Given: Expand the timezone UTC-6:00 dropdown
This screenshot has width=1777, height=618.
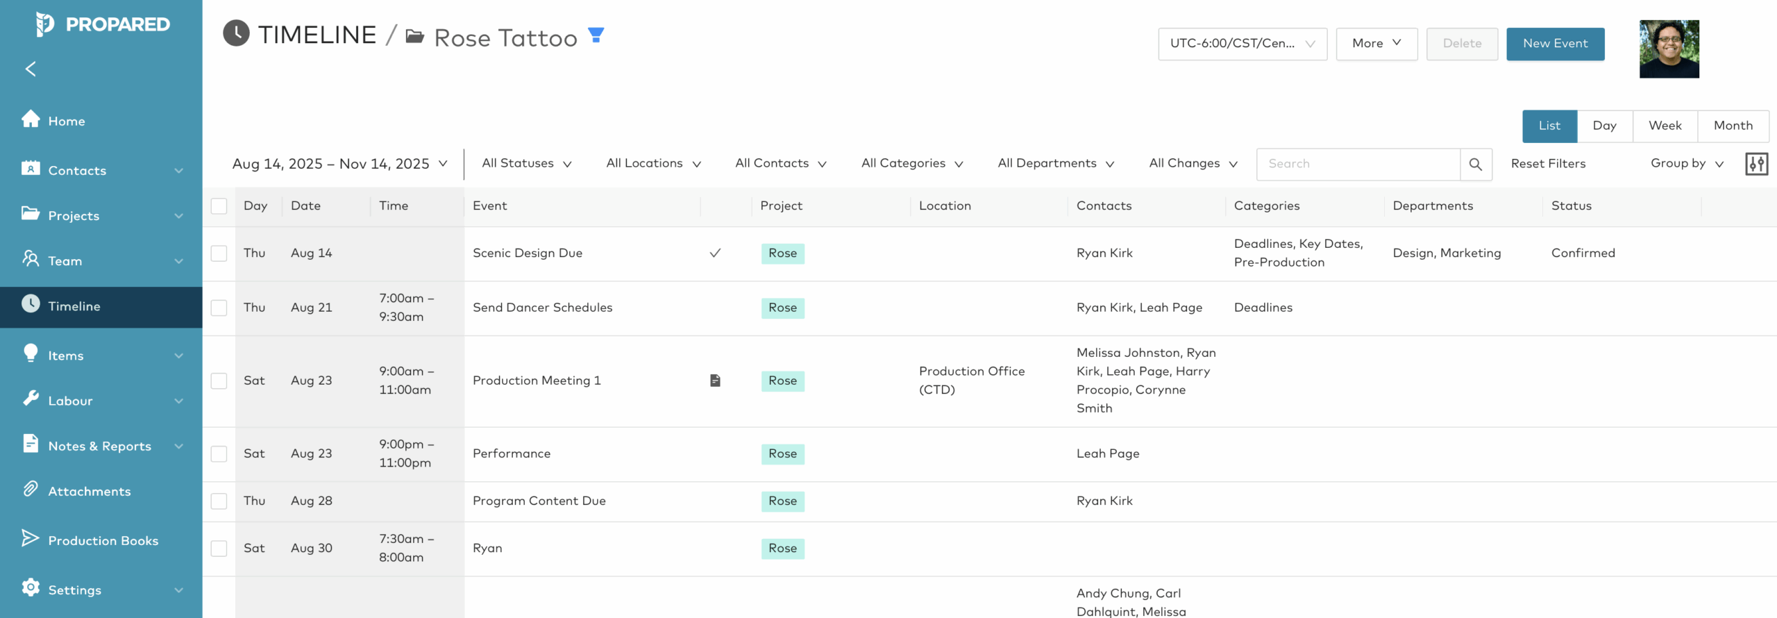Looking at the screenshot, I should (1242, 44).
